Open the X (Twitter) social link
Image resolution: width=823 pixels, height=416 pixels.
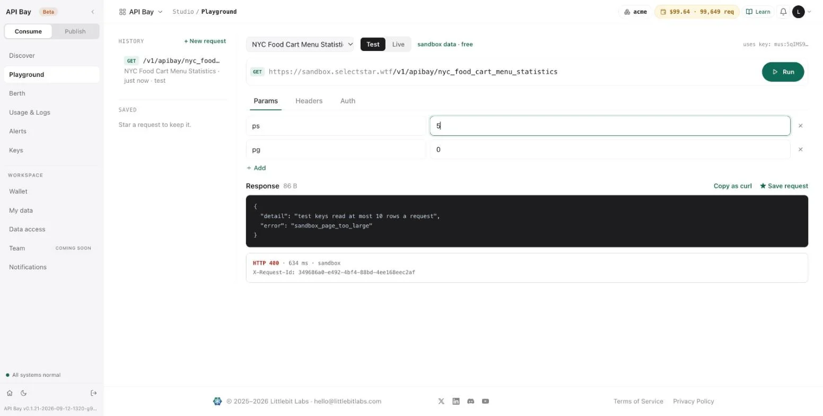click(x=441, y=401)
